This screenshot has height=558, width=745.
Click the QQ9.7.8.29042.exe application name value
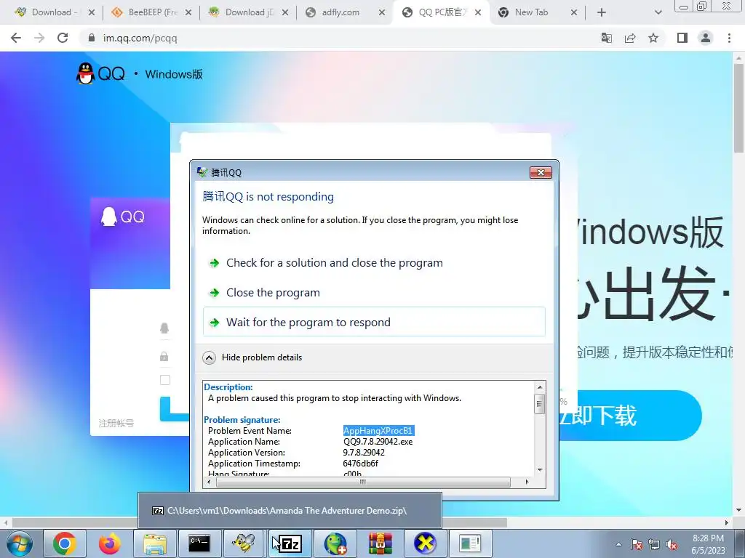coord(378,442)
